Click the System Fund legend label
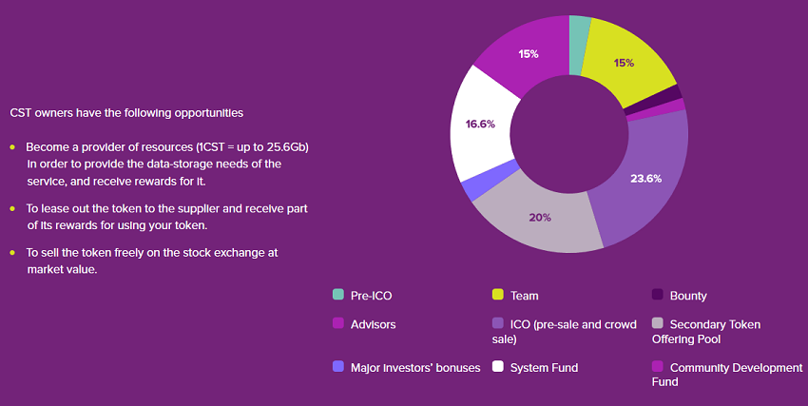Screen dimensions: 808x406 pyautogui.click(x=544, y=367)
